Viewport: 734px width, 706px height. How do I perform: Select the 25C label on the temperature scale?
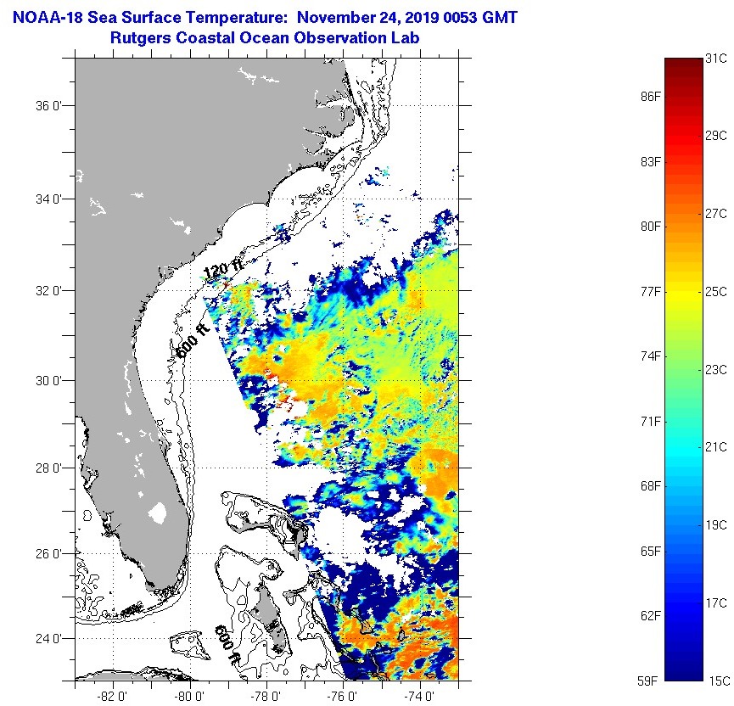point(716,292)
